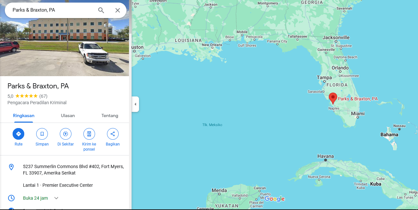This screenshot has width=418, height=210.
Task: Click the Savannah label on the map
Action: pos(344,8)
